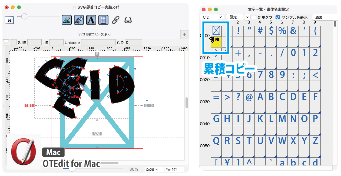
Task: Add a new tab with plus button
Action: [x=184, y=34]
